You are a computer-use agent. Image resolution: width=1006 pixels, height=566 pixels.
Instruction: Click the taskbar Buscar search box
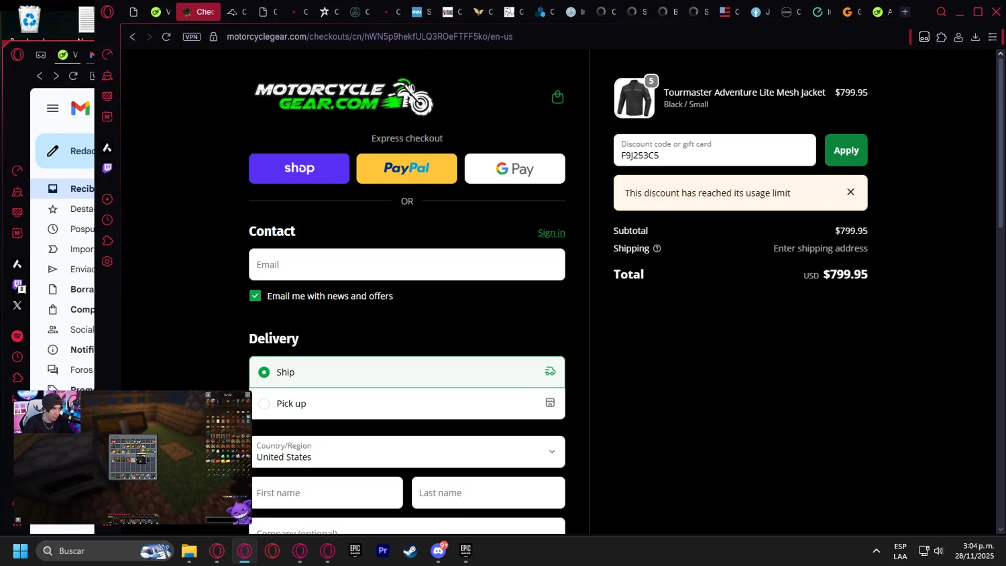(105, 551)
